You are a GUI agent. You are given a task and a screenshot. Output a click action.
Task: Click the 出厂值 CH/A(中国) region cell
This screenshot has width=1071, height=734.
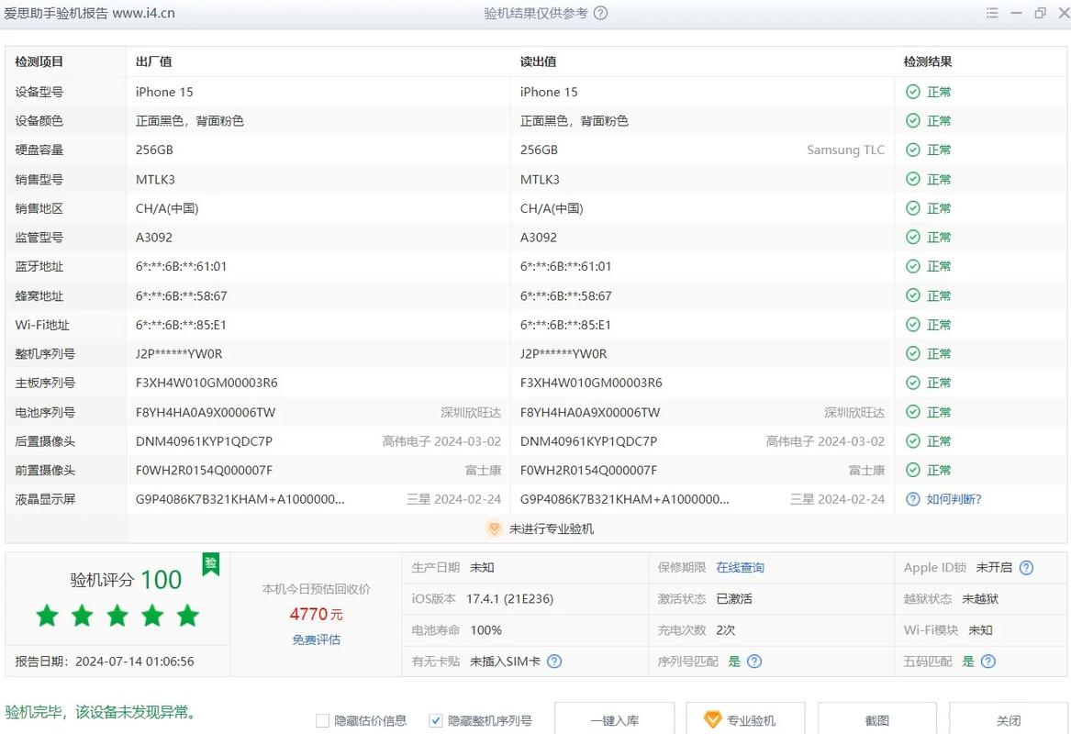pos(167,208)
